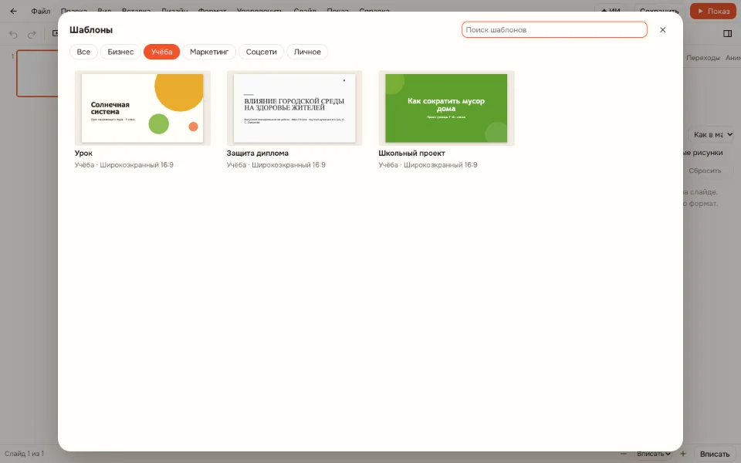Open the ИИ assistant button
Viewport: 741px width, 463px height.
pos(611,11)
